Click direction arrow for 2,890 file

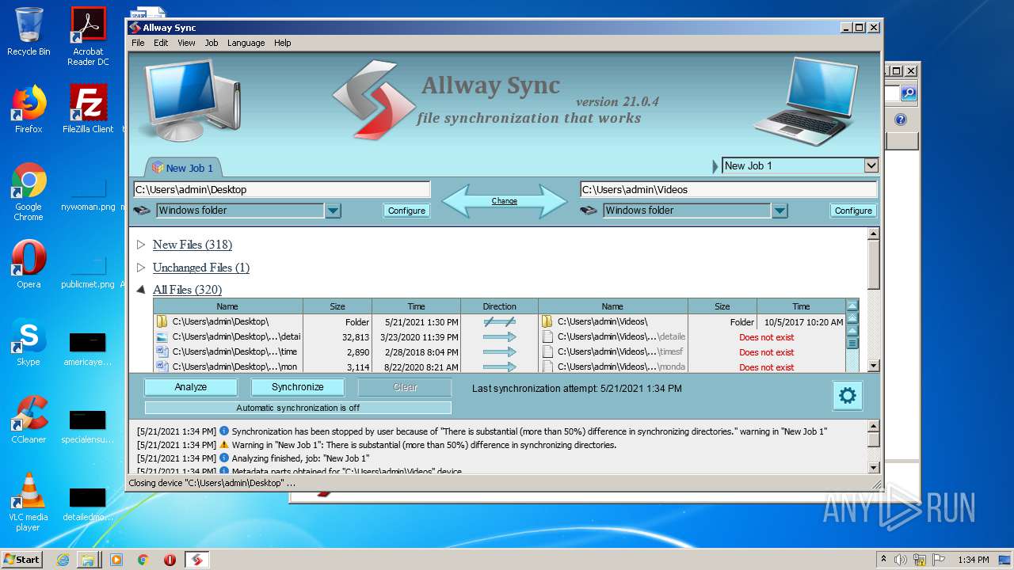point(499,351)
